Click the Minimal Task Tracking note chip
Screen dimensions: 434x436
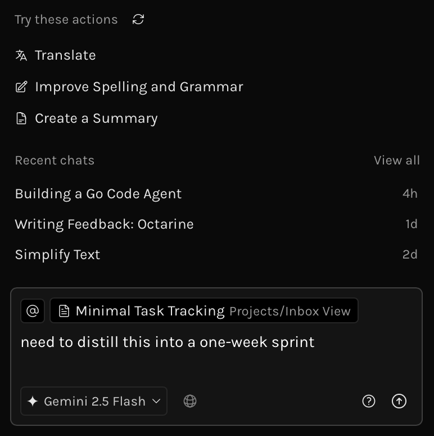tap(204, 311)
